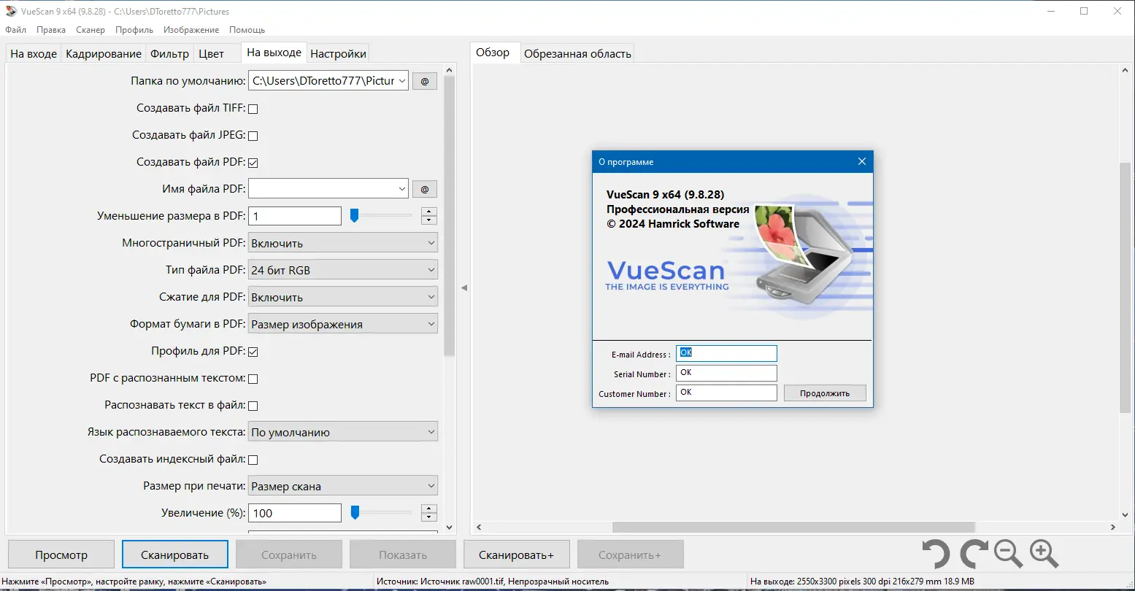This screenshot has height=591, width=1135.
Task: Zoom out using the magnifier icon
Action: [x=1008, y=554]
